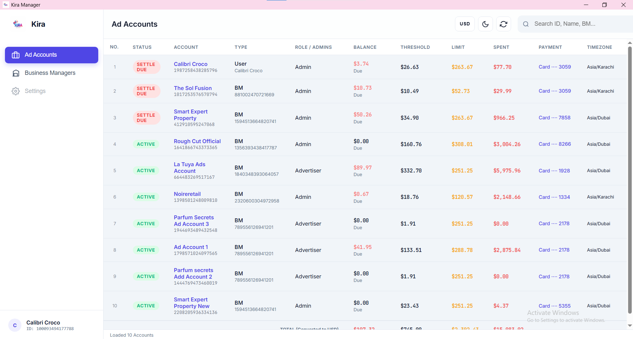Click the table vertical scrollbar
The height and width of the screenshot is (339, 633).
pyautogui.click(x=630, y=180)
